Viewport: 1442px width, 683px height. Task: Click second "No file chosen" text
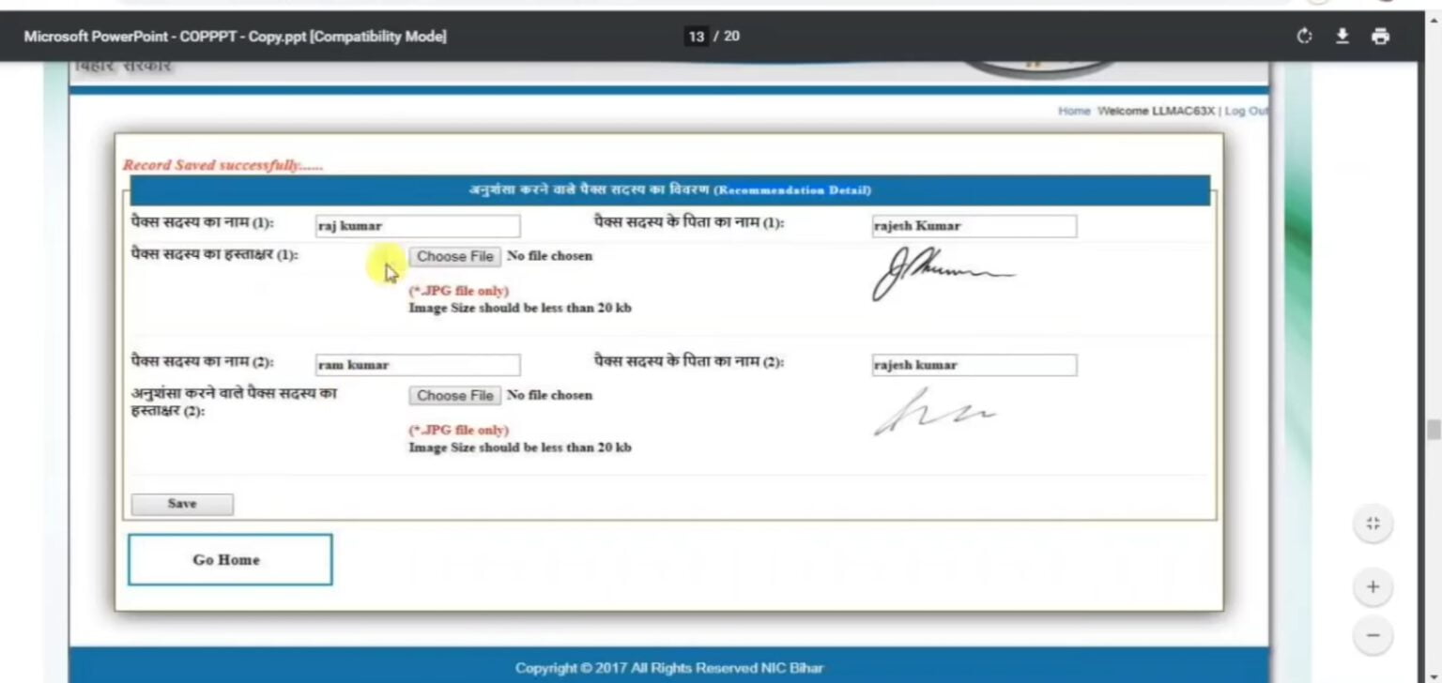pos(549,396)
